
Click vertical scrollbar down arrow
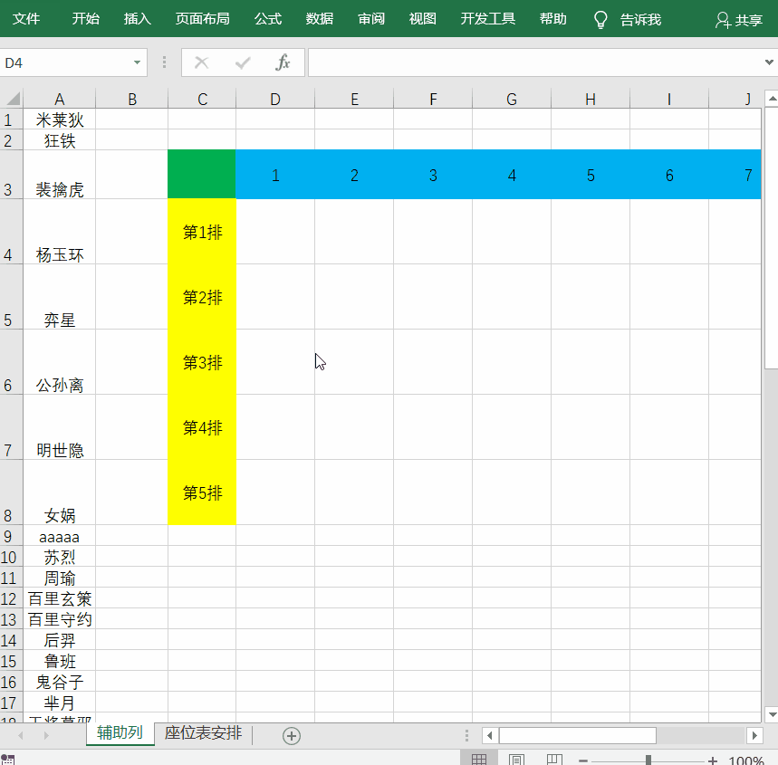tap(772, 714)
